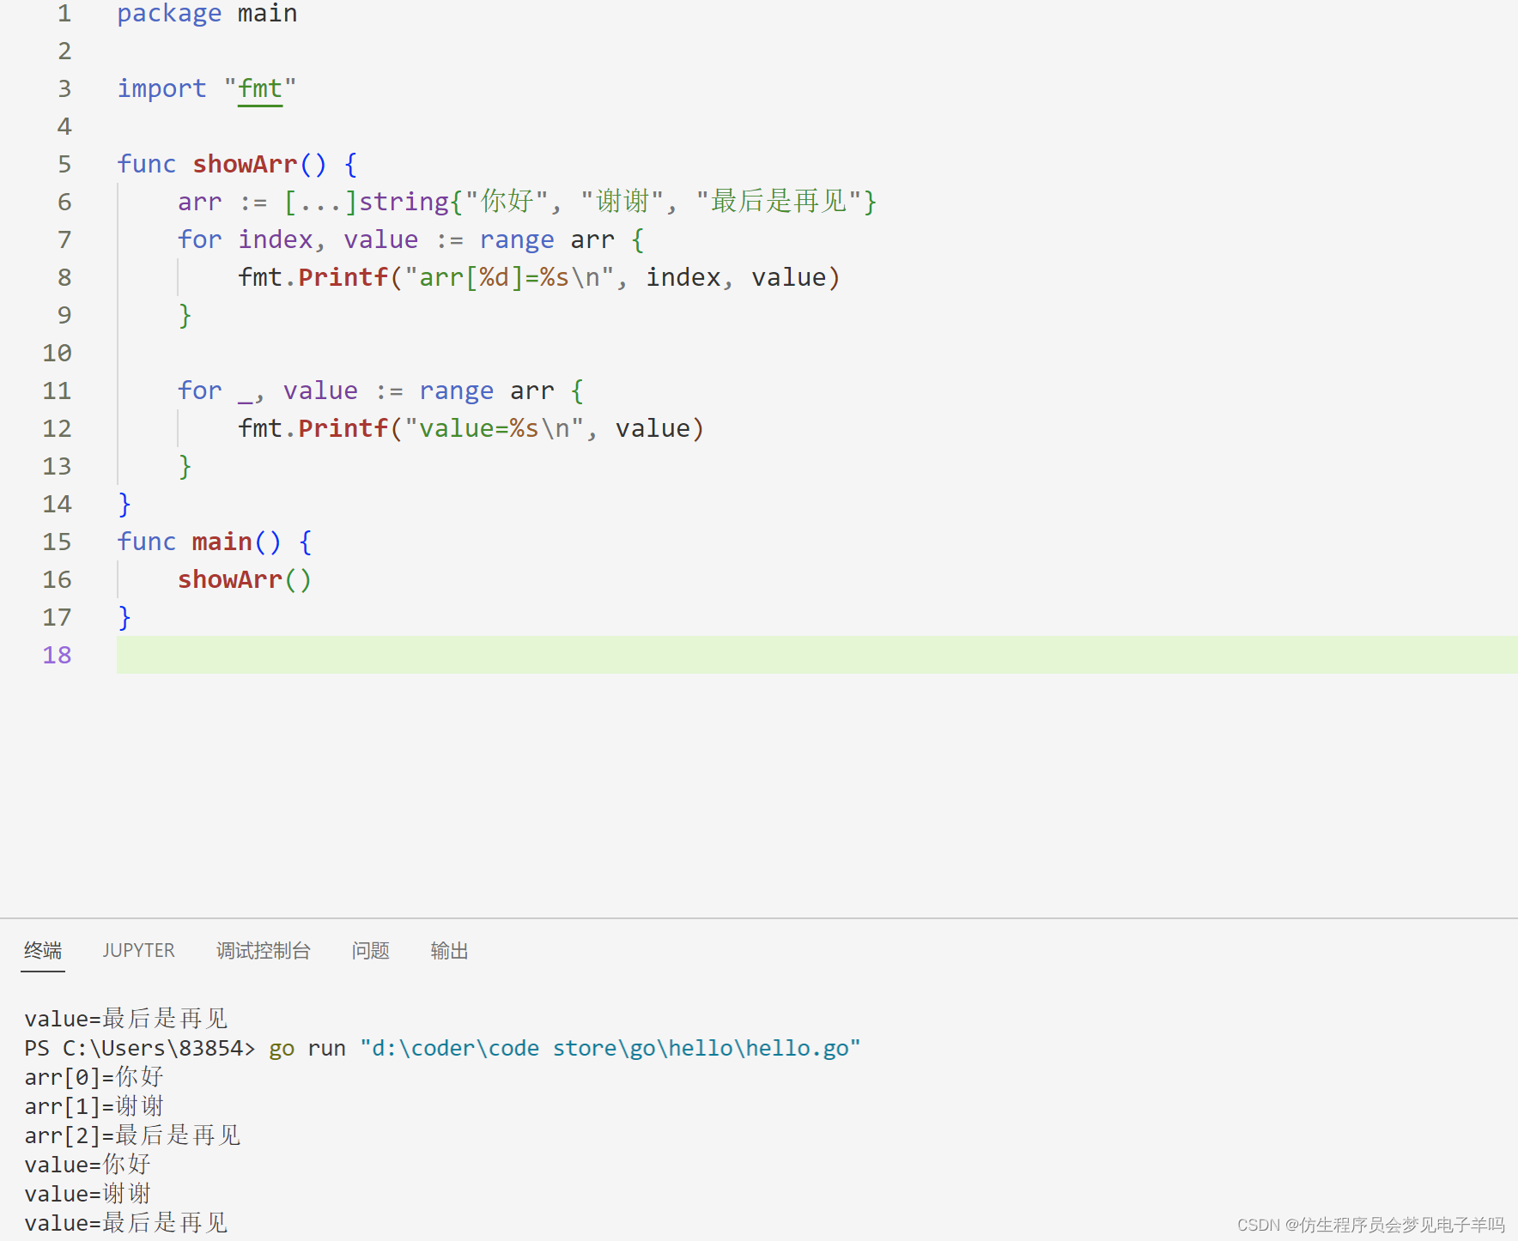Click the showArr function name on line 5

click(245, 164)
